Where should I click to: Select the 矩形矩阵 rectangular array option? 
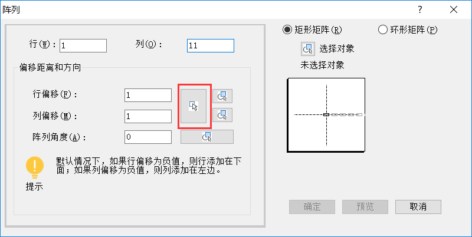click(287, 29)
